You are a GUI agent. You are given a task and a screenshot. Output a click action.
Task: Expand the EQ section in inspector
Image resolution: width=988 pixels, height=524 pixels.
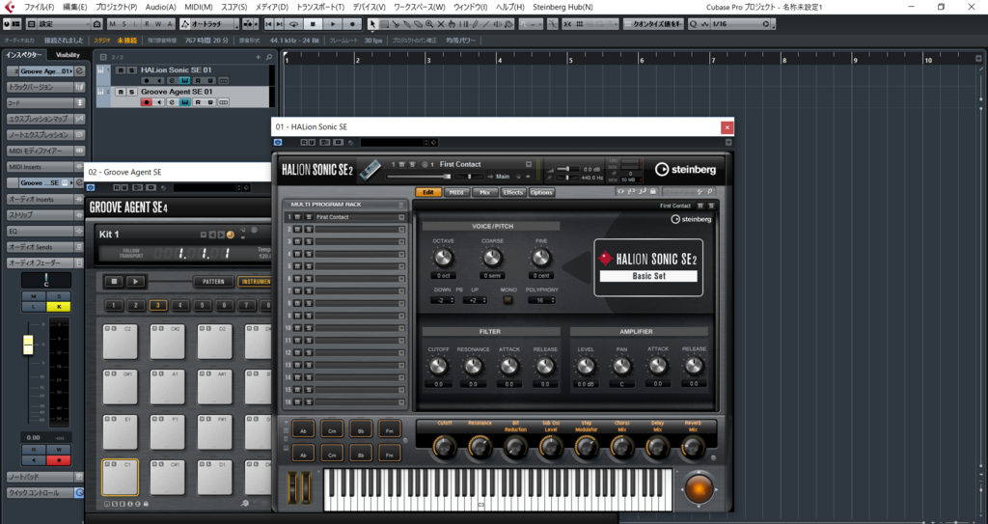point(44,231)
